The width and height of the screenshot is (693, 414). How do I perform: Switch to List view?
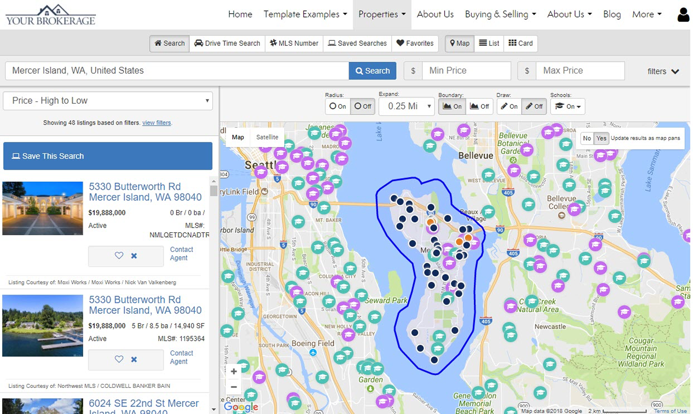pos(489,43)
